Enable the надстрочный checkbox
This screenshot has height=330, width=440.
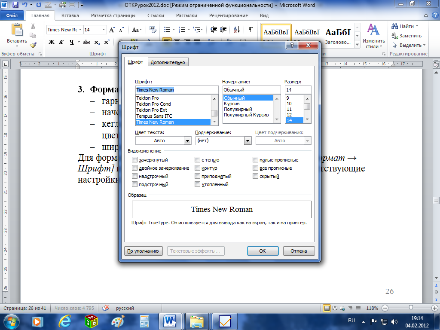(134, 176)
